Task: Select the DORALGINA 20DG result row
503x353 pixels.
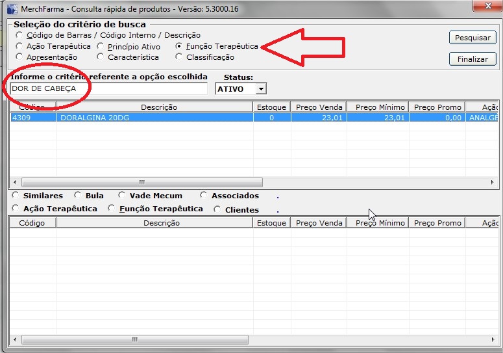Action: tap(156, 118)
